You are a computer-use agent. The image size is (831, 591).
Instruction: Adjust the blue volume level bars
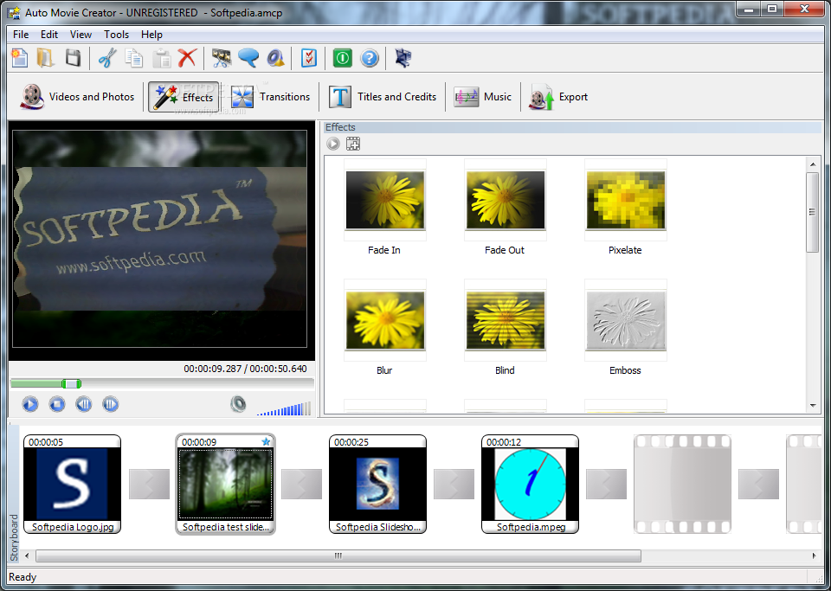click(x=284, y=408)
